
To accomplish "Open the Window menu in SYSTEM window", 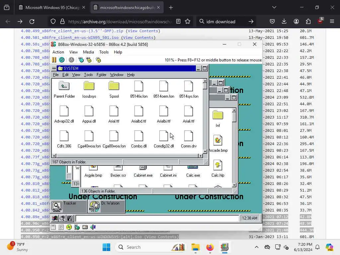I will (x=117, y=75).
